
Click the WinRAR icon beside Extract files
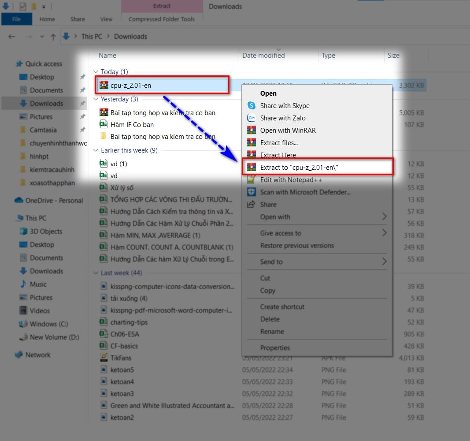pyautogui.click(x=251, y=142)
